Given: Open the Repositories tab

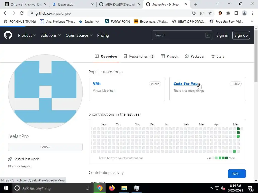Looking at the screenshot, I should tap(139, 56).
